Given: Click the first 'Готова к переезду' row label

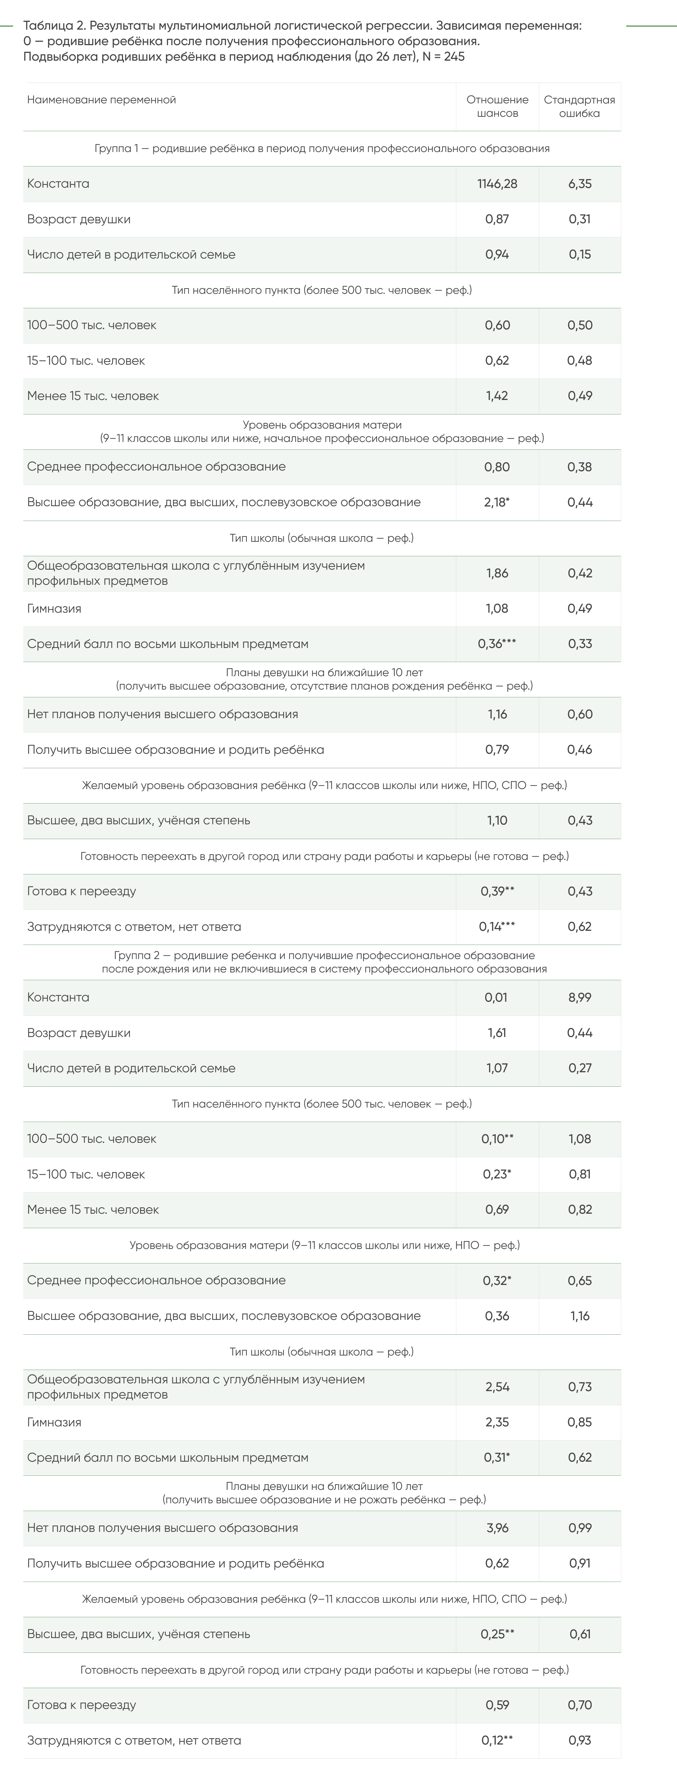Looking at the screenshot, I should coord(81,891).
